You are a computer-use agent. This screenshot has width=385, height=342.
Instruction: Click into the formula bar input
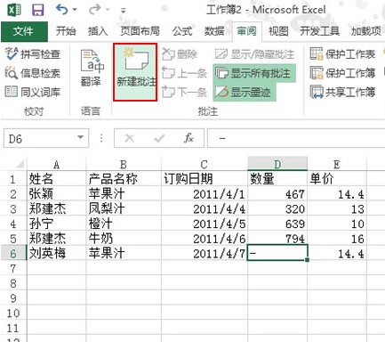coord(296,138)
